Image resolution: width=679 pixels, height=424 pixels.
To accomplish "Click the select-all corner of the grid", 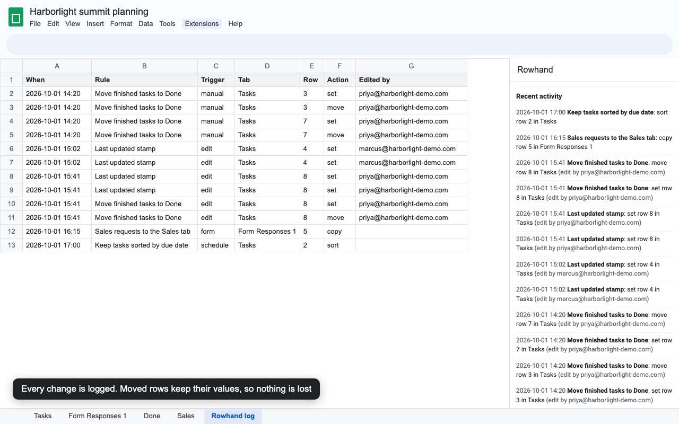I will 11,66.
